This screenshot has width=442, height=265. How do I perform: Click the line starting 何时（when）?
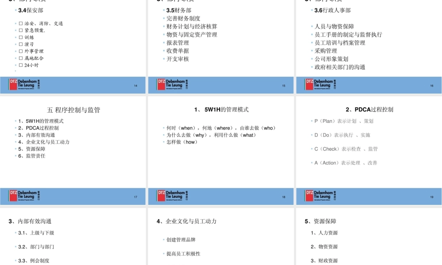click(x=221, y=128)
